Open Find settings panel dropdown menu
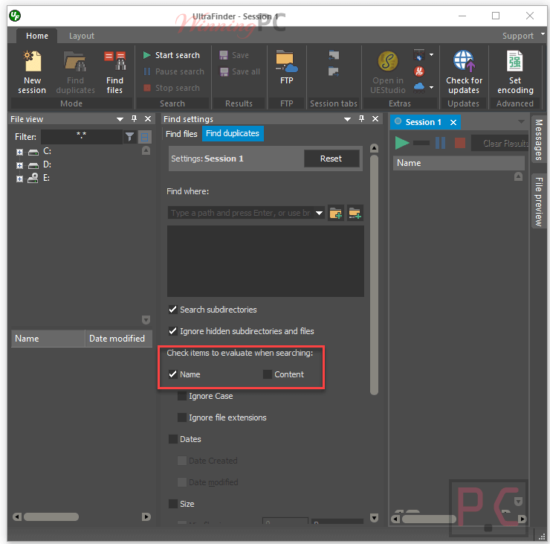550x544 pixels. pyautogui.click(x=347, y=119)
